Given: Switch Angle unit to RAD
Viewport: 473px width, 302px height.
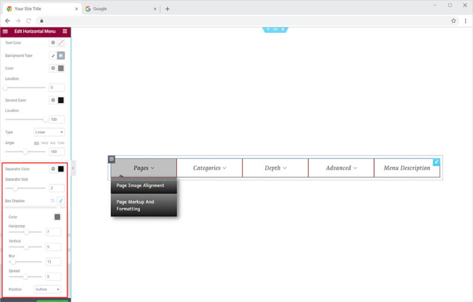Looking at the screenshot, I should [x=53, y=143].
